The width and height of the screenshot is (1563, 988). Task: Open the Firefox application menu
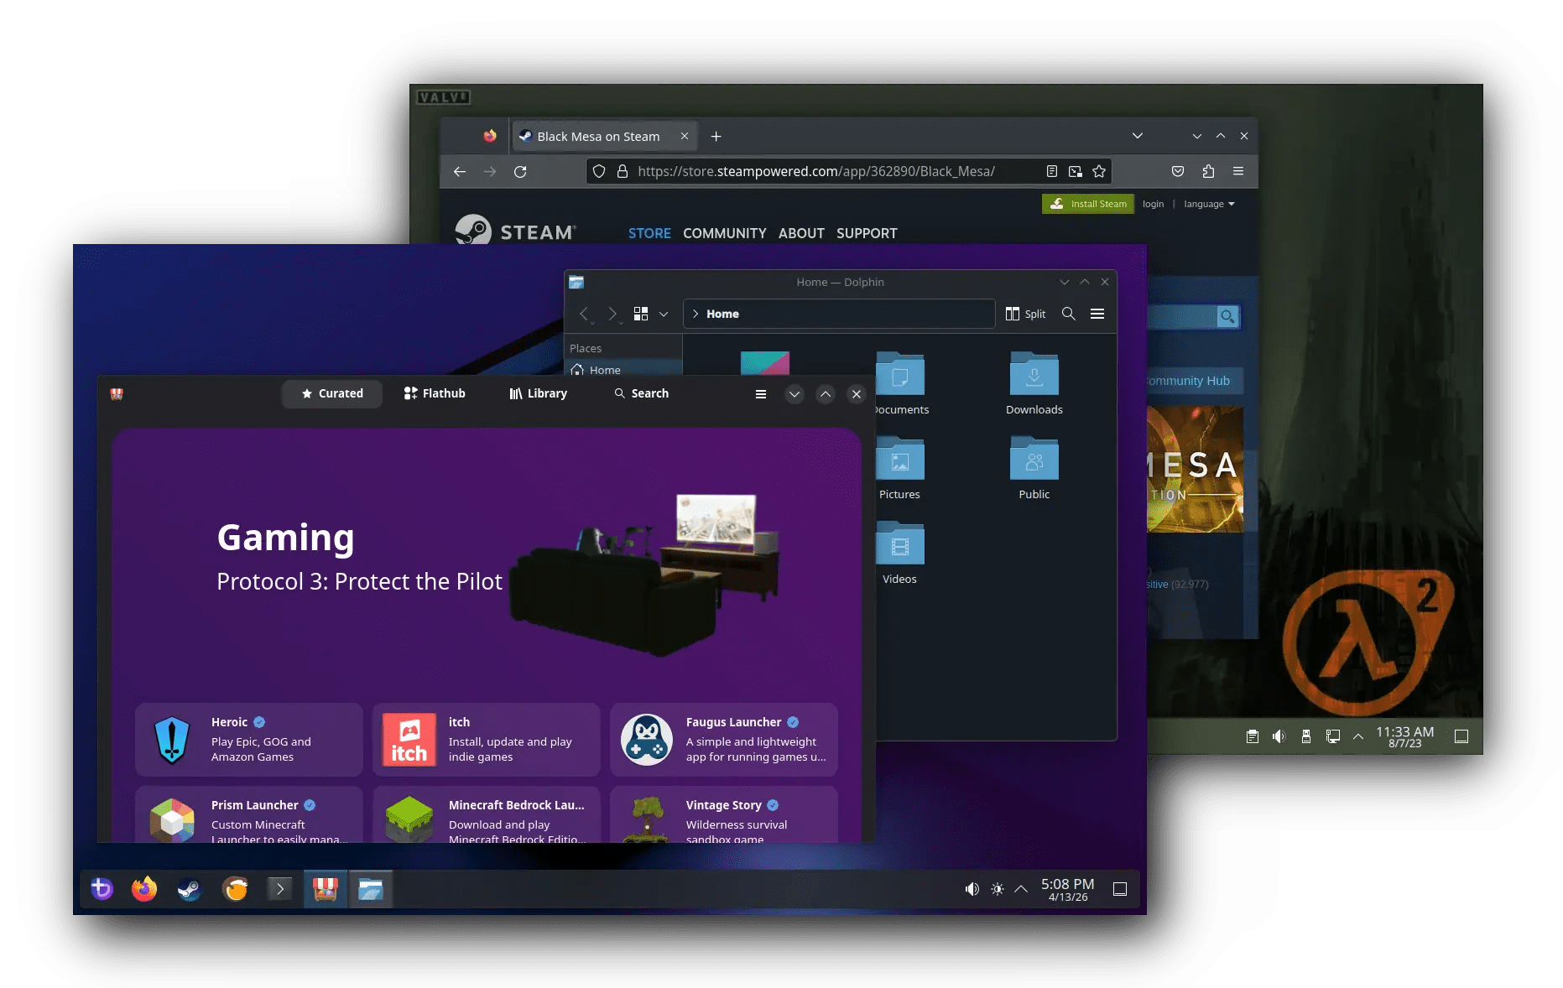click(x=1238, y=171)
